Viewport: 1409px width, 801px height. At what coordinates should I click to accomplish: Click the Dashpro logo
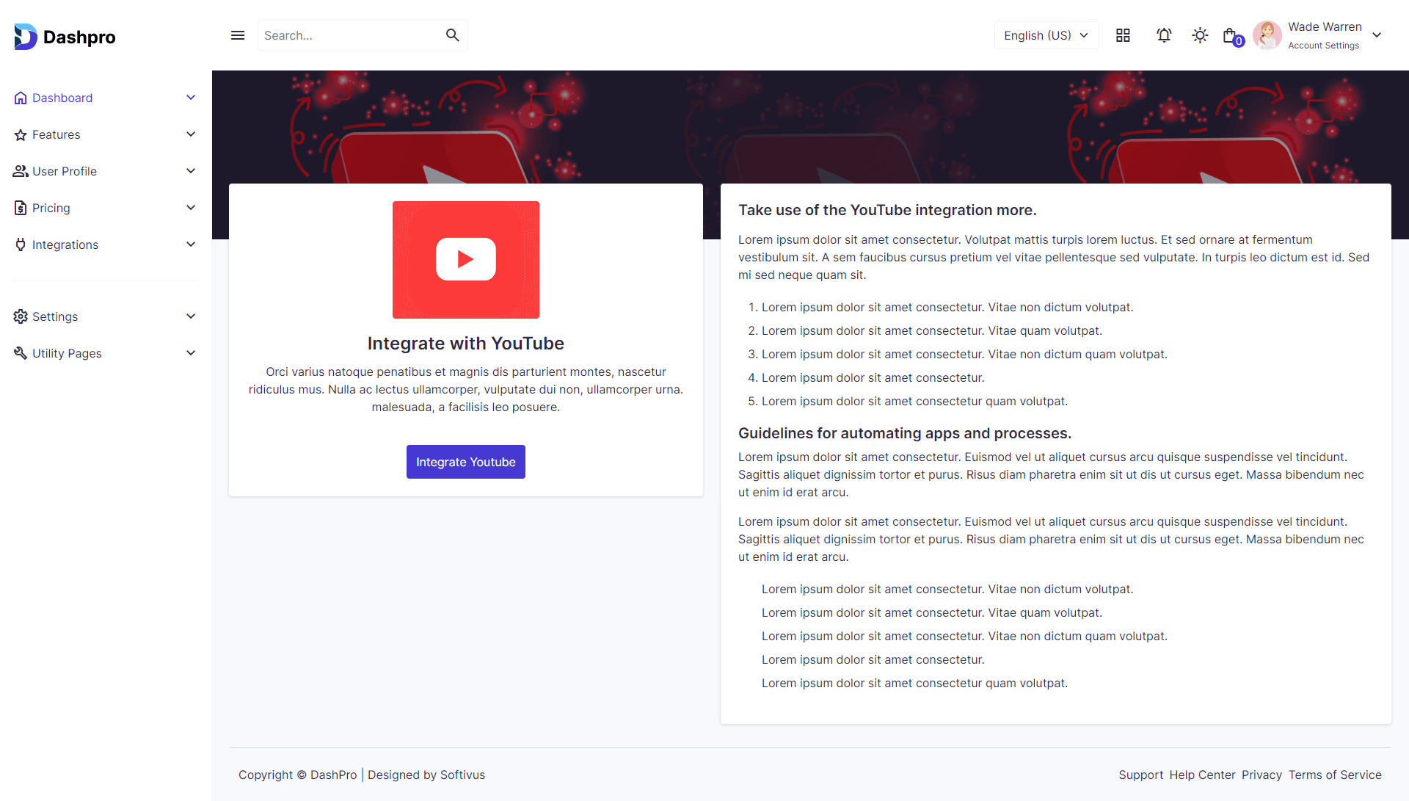click(x=65, y=37)
